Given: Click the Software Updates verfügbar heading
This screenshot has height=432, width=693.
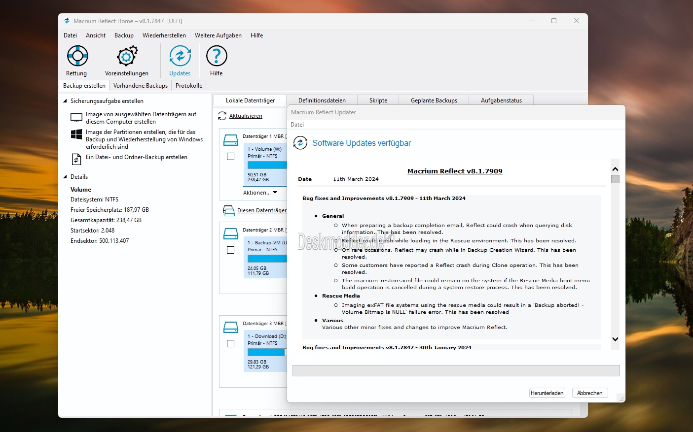Looking at the screenshot, I should 362,143.
